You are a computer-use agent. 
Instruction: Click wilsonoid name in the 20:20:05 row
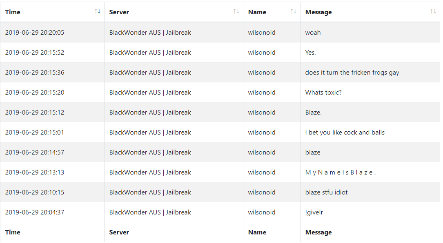coord(262,33)
